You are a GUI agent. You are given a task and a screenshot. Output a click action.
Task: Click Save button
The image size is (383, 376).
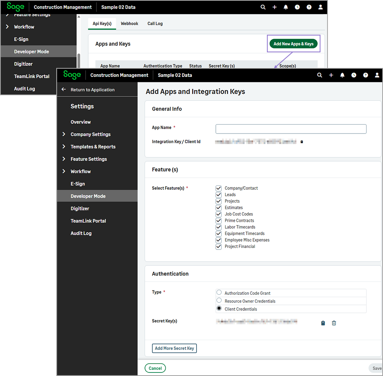(376, 368)
